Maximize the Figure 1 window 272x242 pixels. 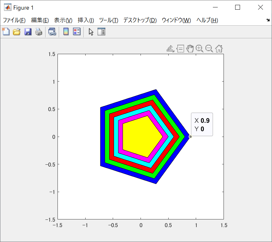tap(237, 7)
